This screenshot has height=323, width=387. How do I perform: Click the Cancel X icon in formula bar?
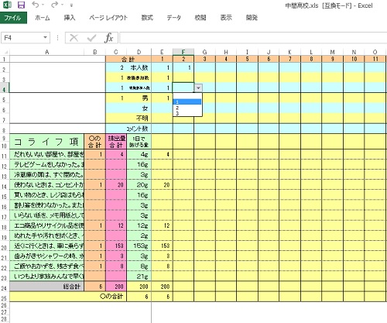74,38
